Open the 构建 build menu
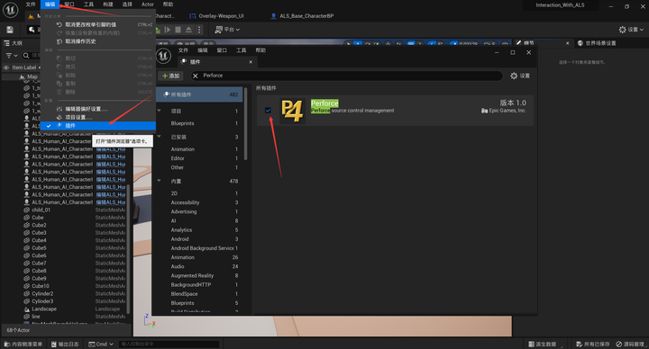This screenshot has height=349, width=649. 108,4
